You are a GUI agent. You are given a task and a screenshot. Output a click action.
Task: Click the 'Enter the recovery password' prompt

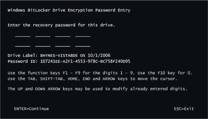(61, 25)
